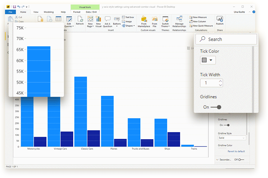
Task: Collapse the ribbon with the chevron
Action: (249, 12)
